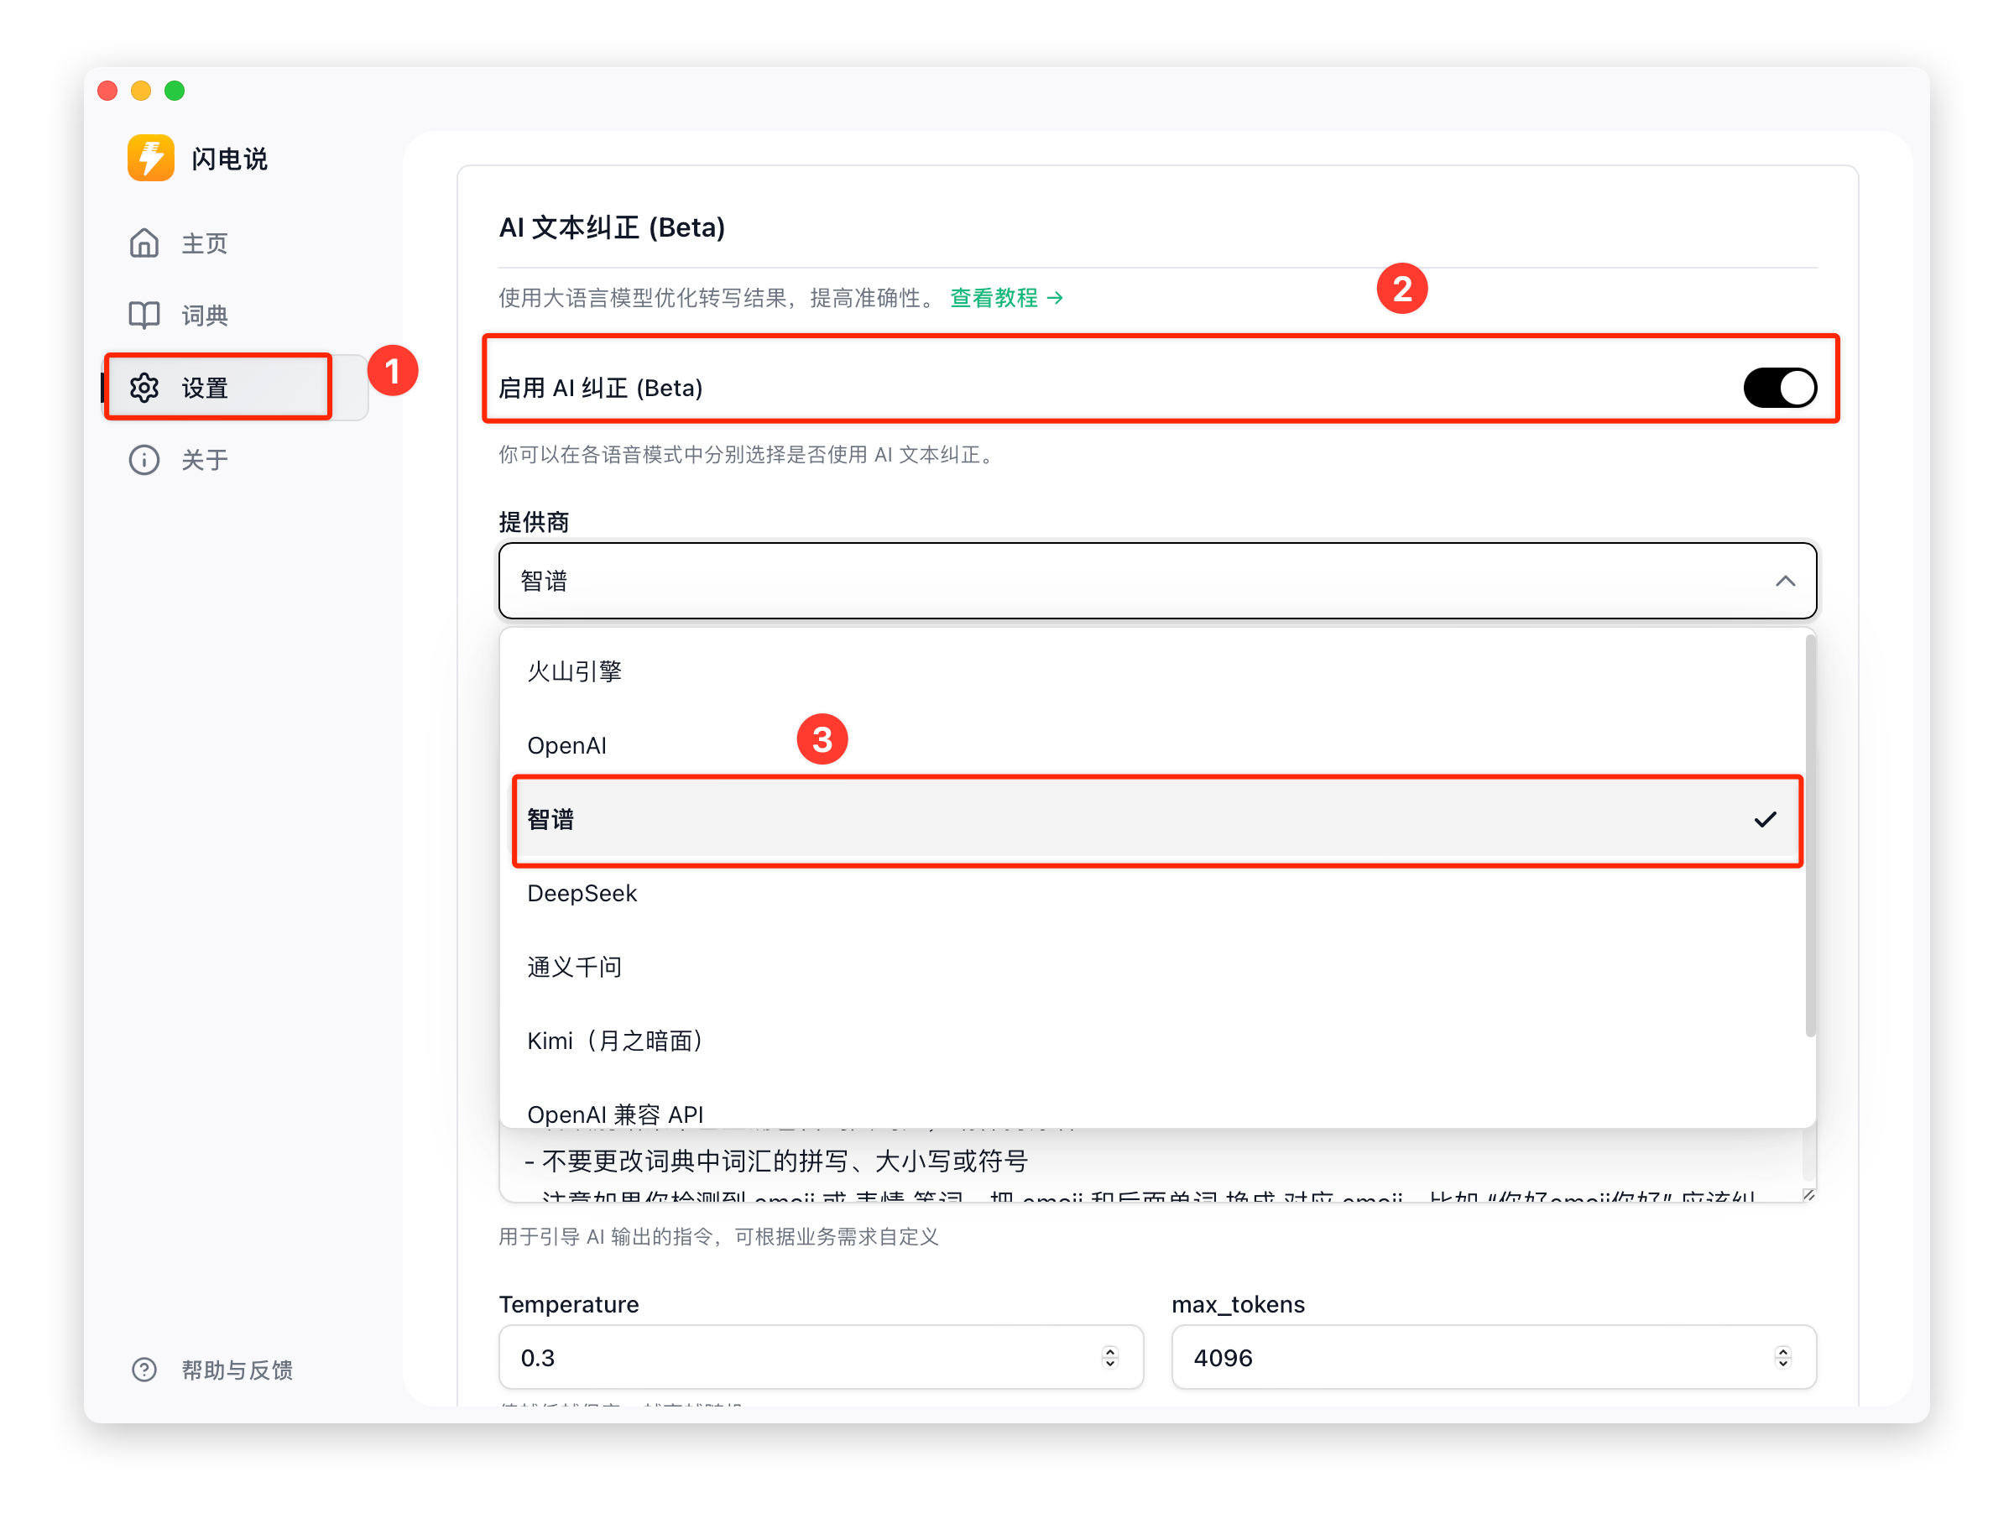Viewport: 2014px width, 1524px height.
Task: Go to 主页 in sidebar
Action: pyautogui.click(x=205, y=243)
